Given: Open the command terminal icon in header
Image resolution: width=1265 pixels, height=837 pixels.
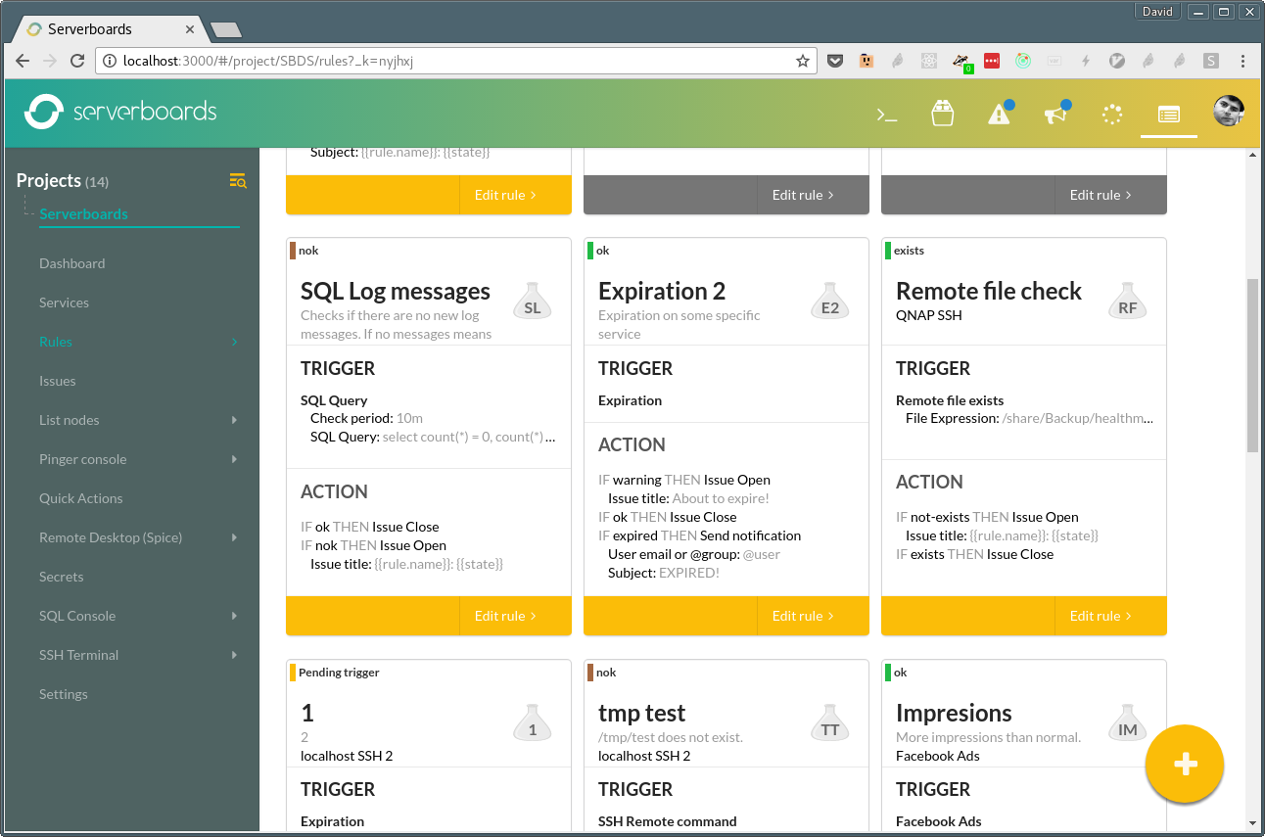Looking at the screenshot, I should 886,116.
